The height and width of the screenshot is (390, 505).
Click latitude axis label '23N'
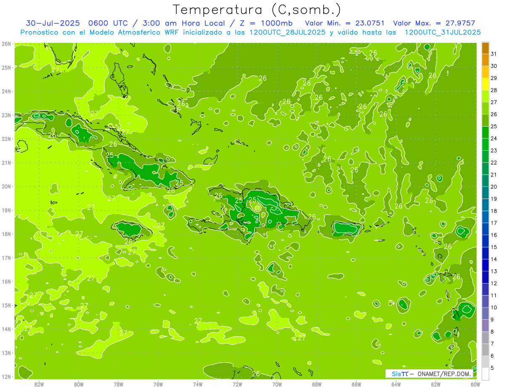(x=6, y=115)
